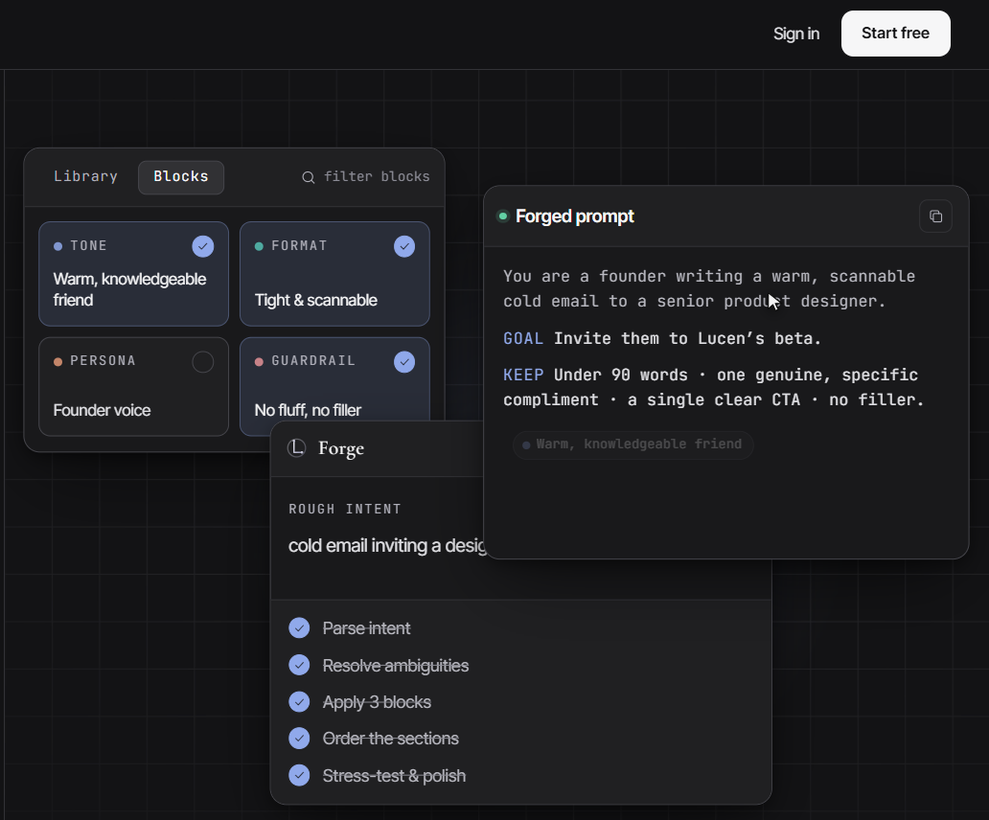989x820 pixels.
Task: Click the 'Apply 3 blocks' step text
Action: click(x=377, y=702)
